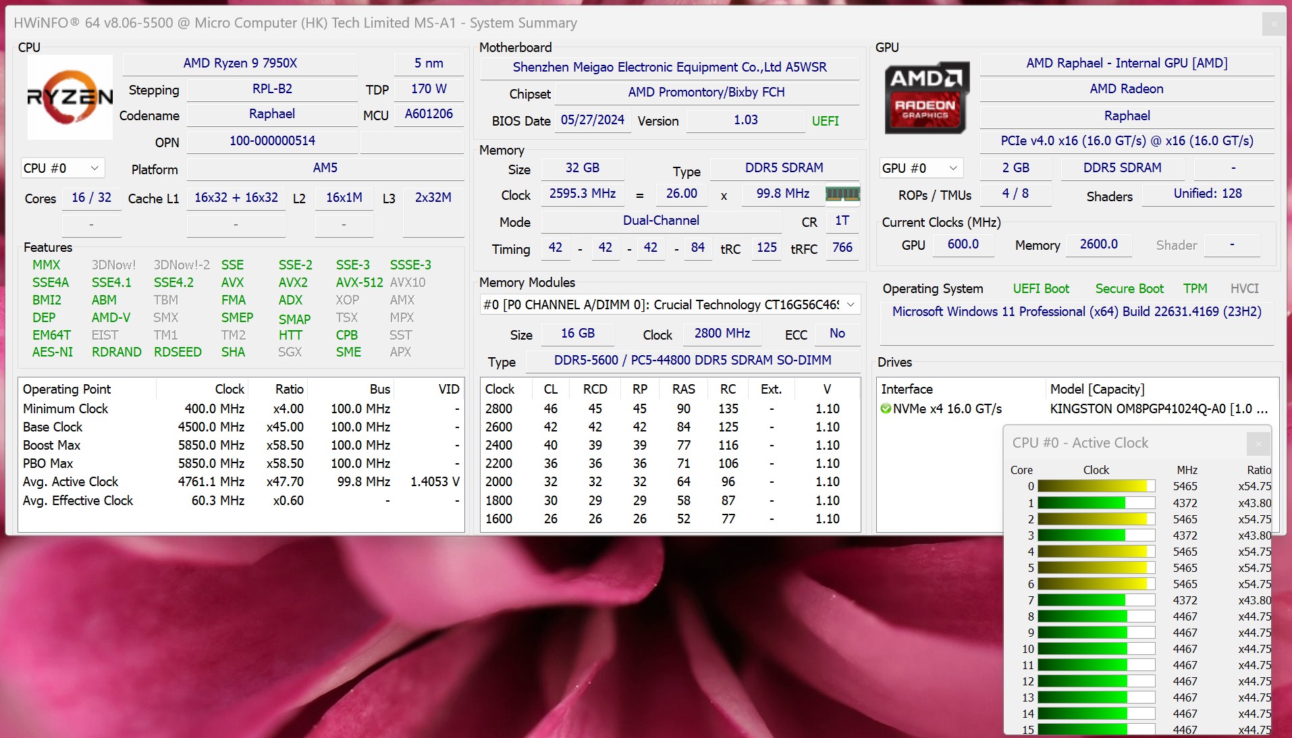Image resolution: width=1292 pixels, height=738 pixels.
Task: Click the Secure Boot indicator
Action: [1129, 289]
